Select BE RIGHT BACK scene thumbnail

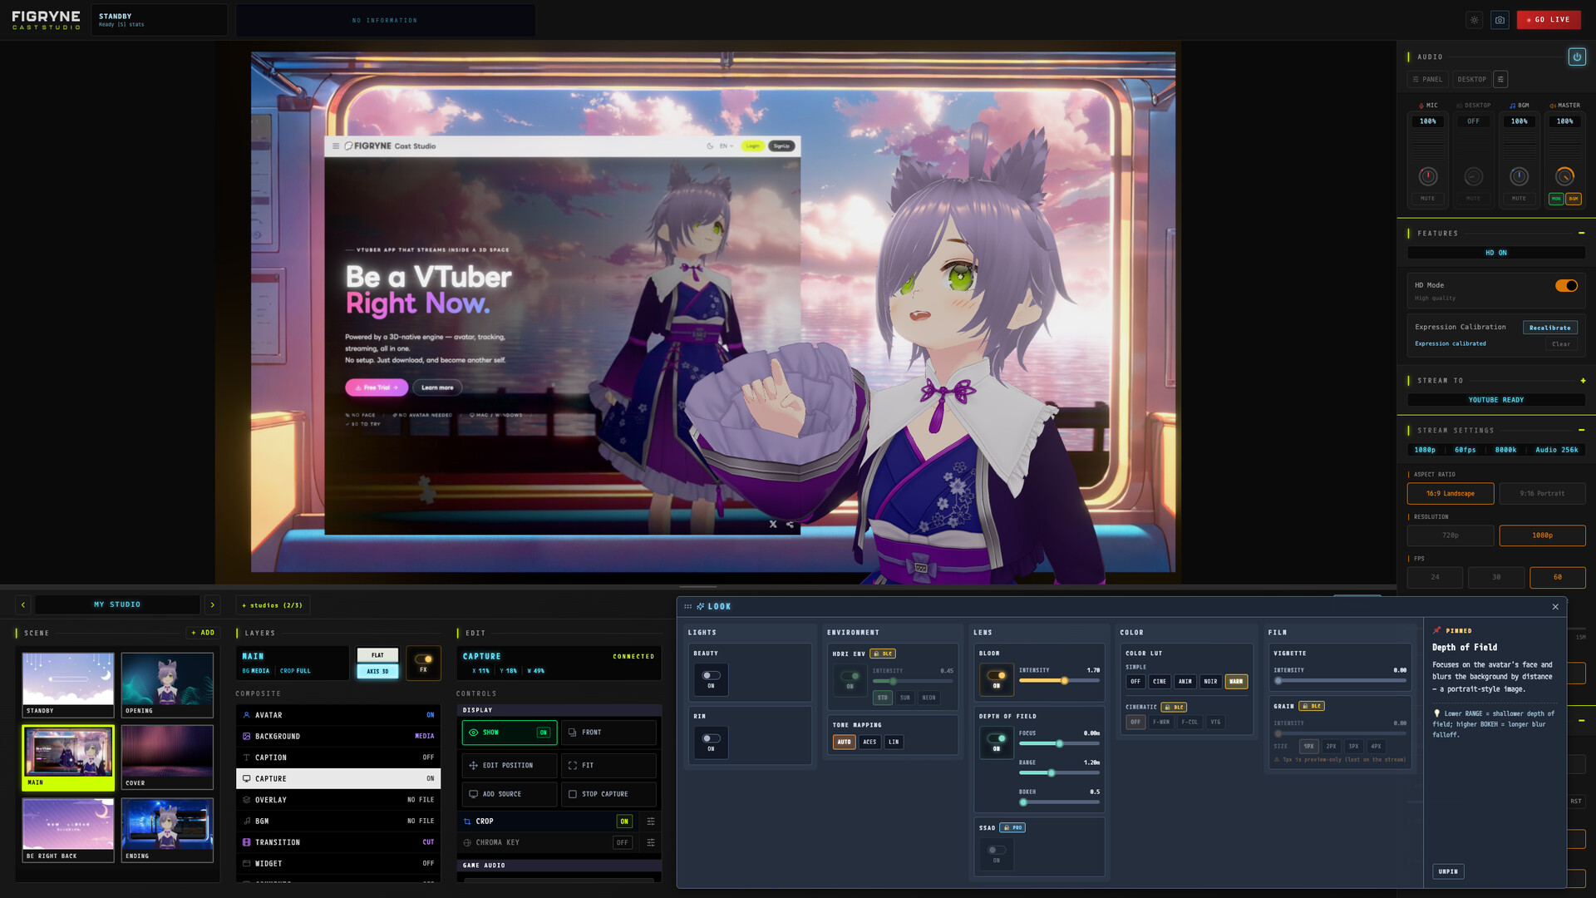tap(68, 830)
